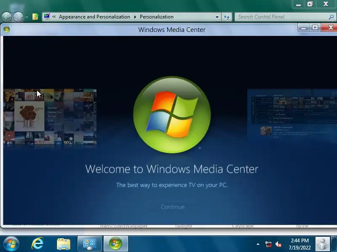Open the address bar history dropdown
This screenshot has width=337, height=252.
(217, 17)
